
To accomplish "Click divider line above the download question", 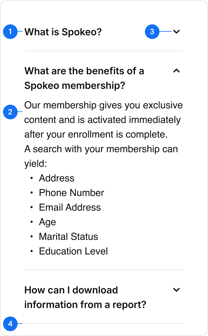I will pyautogui.click(x=104, y=270).
